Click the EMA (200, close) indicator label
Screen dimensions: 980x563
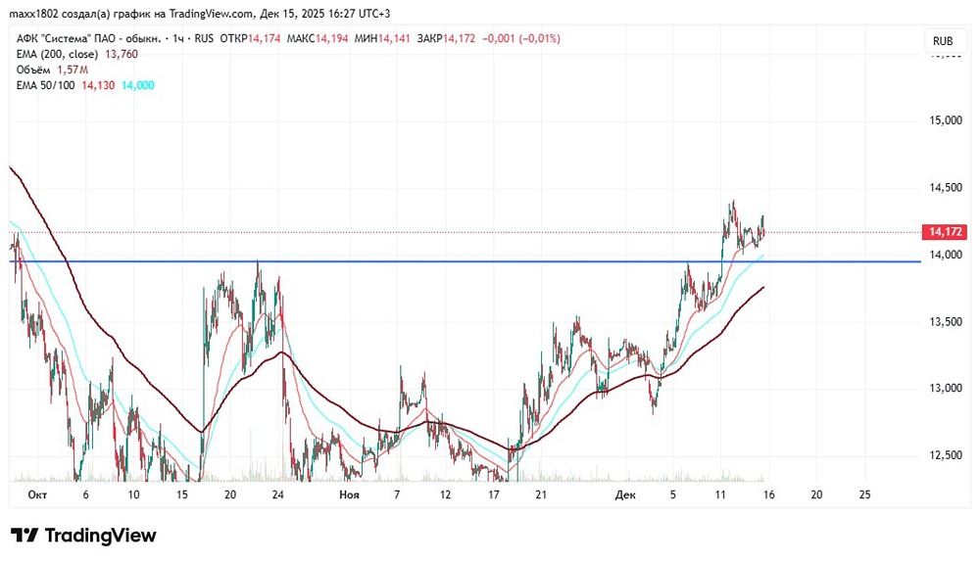coord(57,54)
